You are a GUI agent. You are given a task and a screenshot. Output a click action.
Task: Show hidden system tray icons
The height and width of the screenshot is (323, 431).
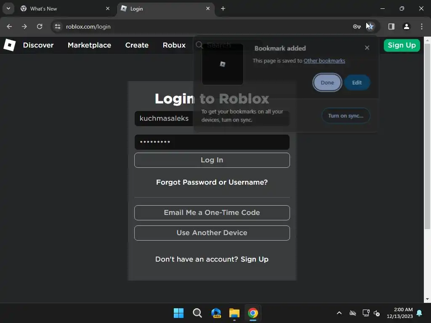[x=339, y=313]
